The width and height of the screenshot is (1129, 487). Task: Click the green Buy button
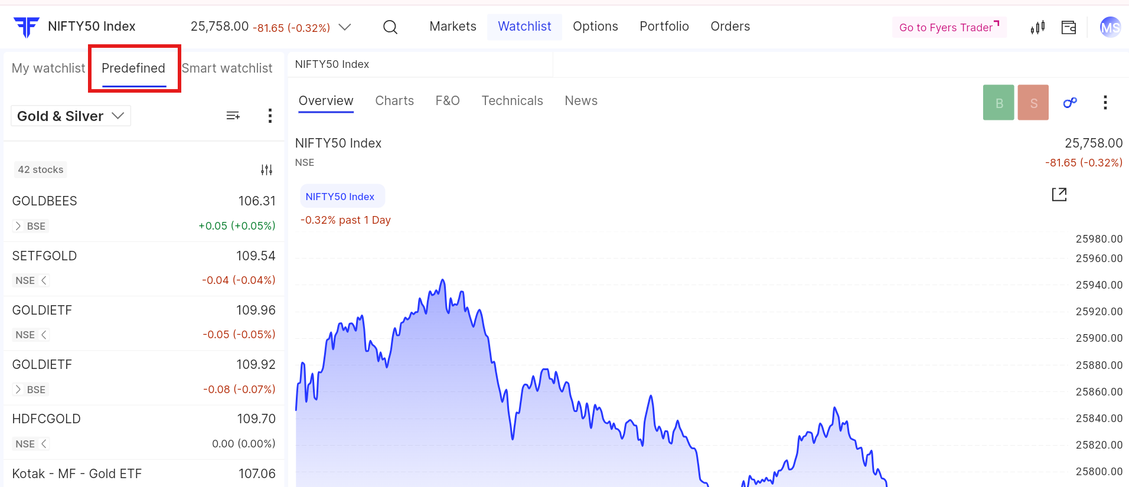998,103
